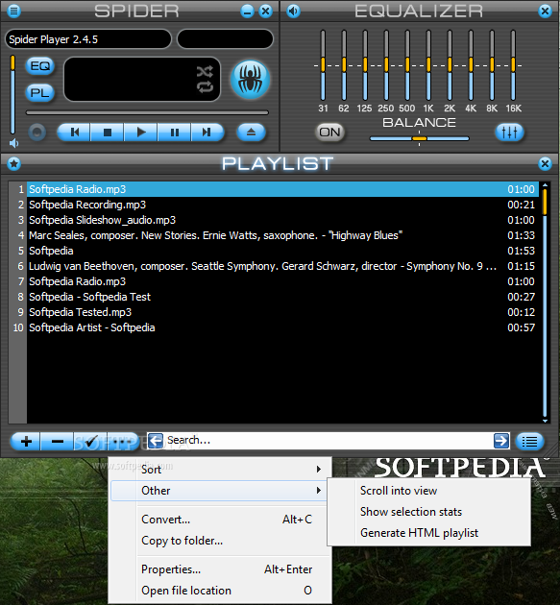The width and height of the screenshot is (560, 605).
Task: Open Properties... from the menu
Action: coord(221,569)
